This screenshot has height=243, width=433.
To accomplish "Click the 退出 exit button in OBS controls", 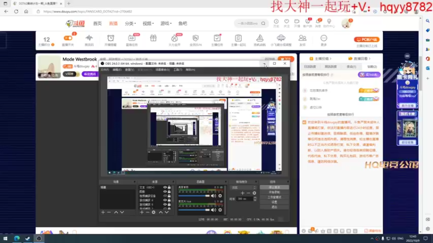I will (x=274, y=207).
